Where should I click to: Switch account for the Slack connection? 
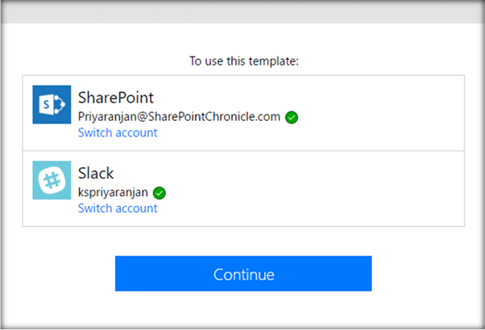pyautogui.click(x=118, y=208)
